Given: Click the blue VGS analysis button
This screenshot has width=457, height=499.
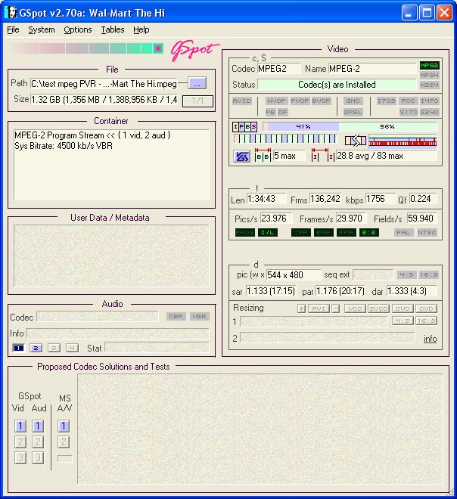Looking at the screenshot, I should (x=241, y=157).
